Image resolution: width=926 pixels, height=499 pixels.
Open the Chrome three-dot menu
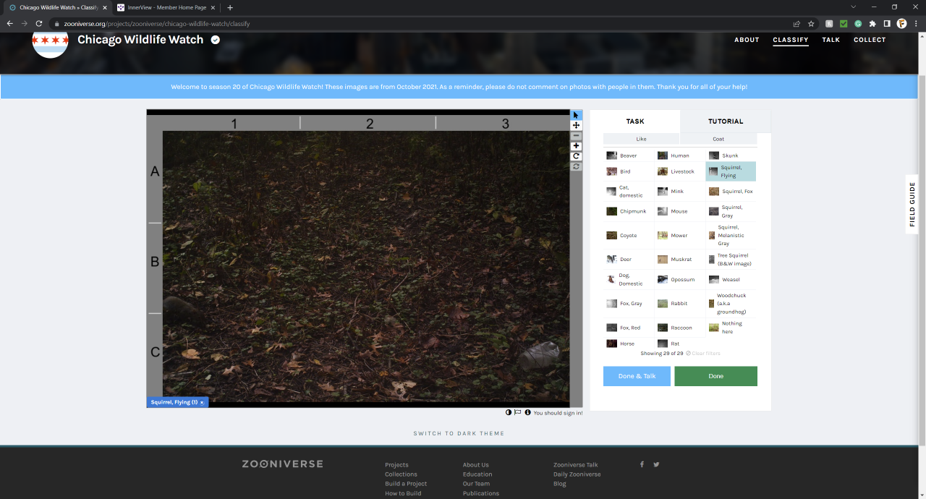(x=916, y=23)
